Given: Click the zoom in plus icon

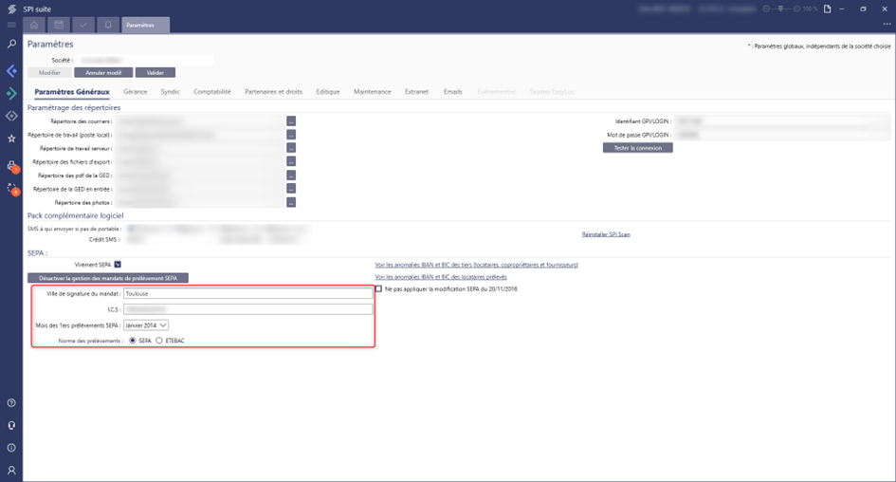Looking at the screenshot, I should [796, 9].
